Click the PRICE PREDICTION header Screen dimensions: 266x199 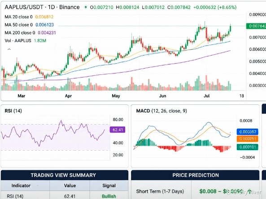click(x=196, y=175)
